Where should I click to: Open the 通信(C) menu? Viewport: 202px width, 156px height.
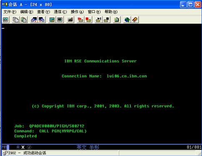pos(60,12)
